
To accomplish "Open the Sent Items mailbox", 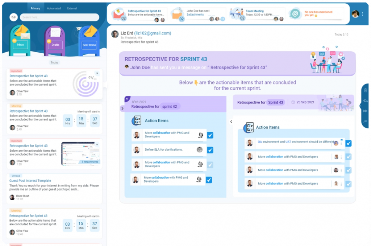I will [x=89, y=41].
